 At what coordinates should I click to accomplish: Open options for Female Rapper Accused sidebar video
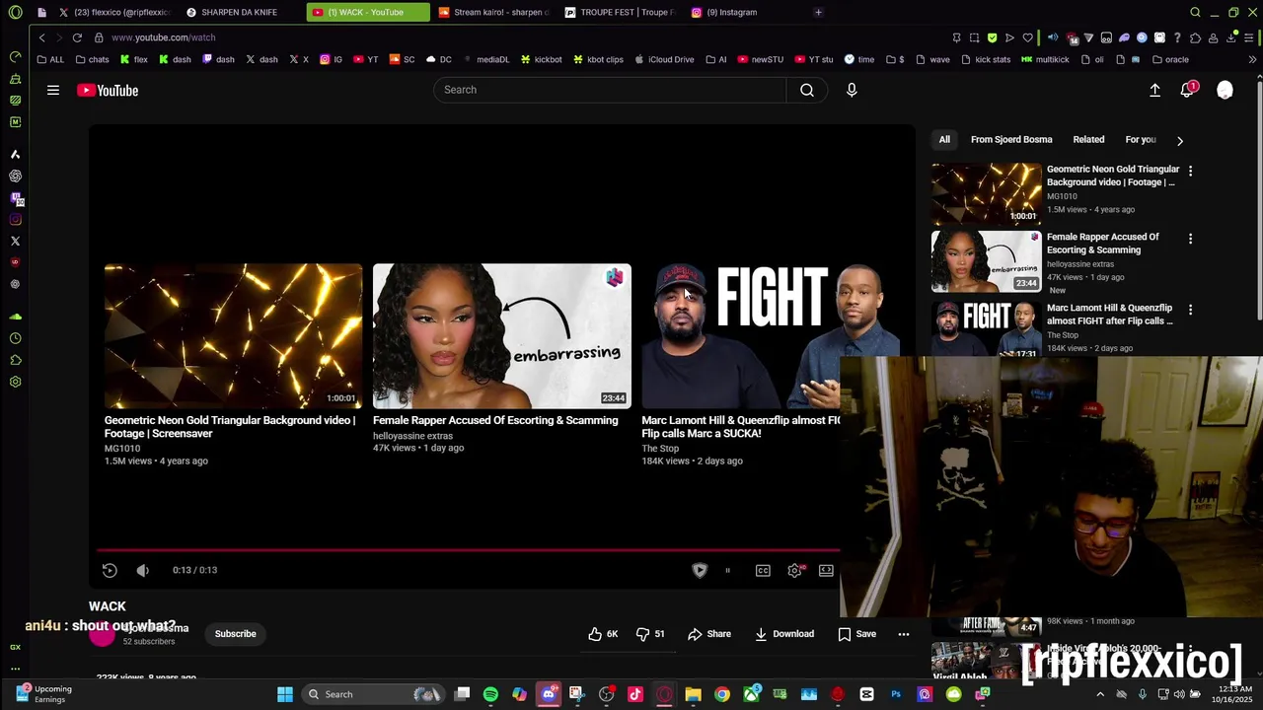click(1190, 239)
